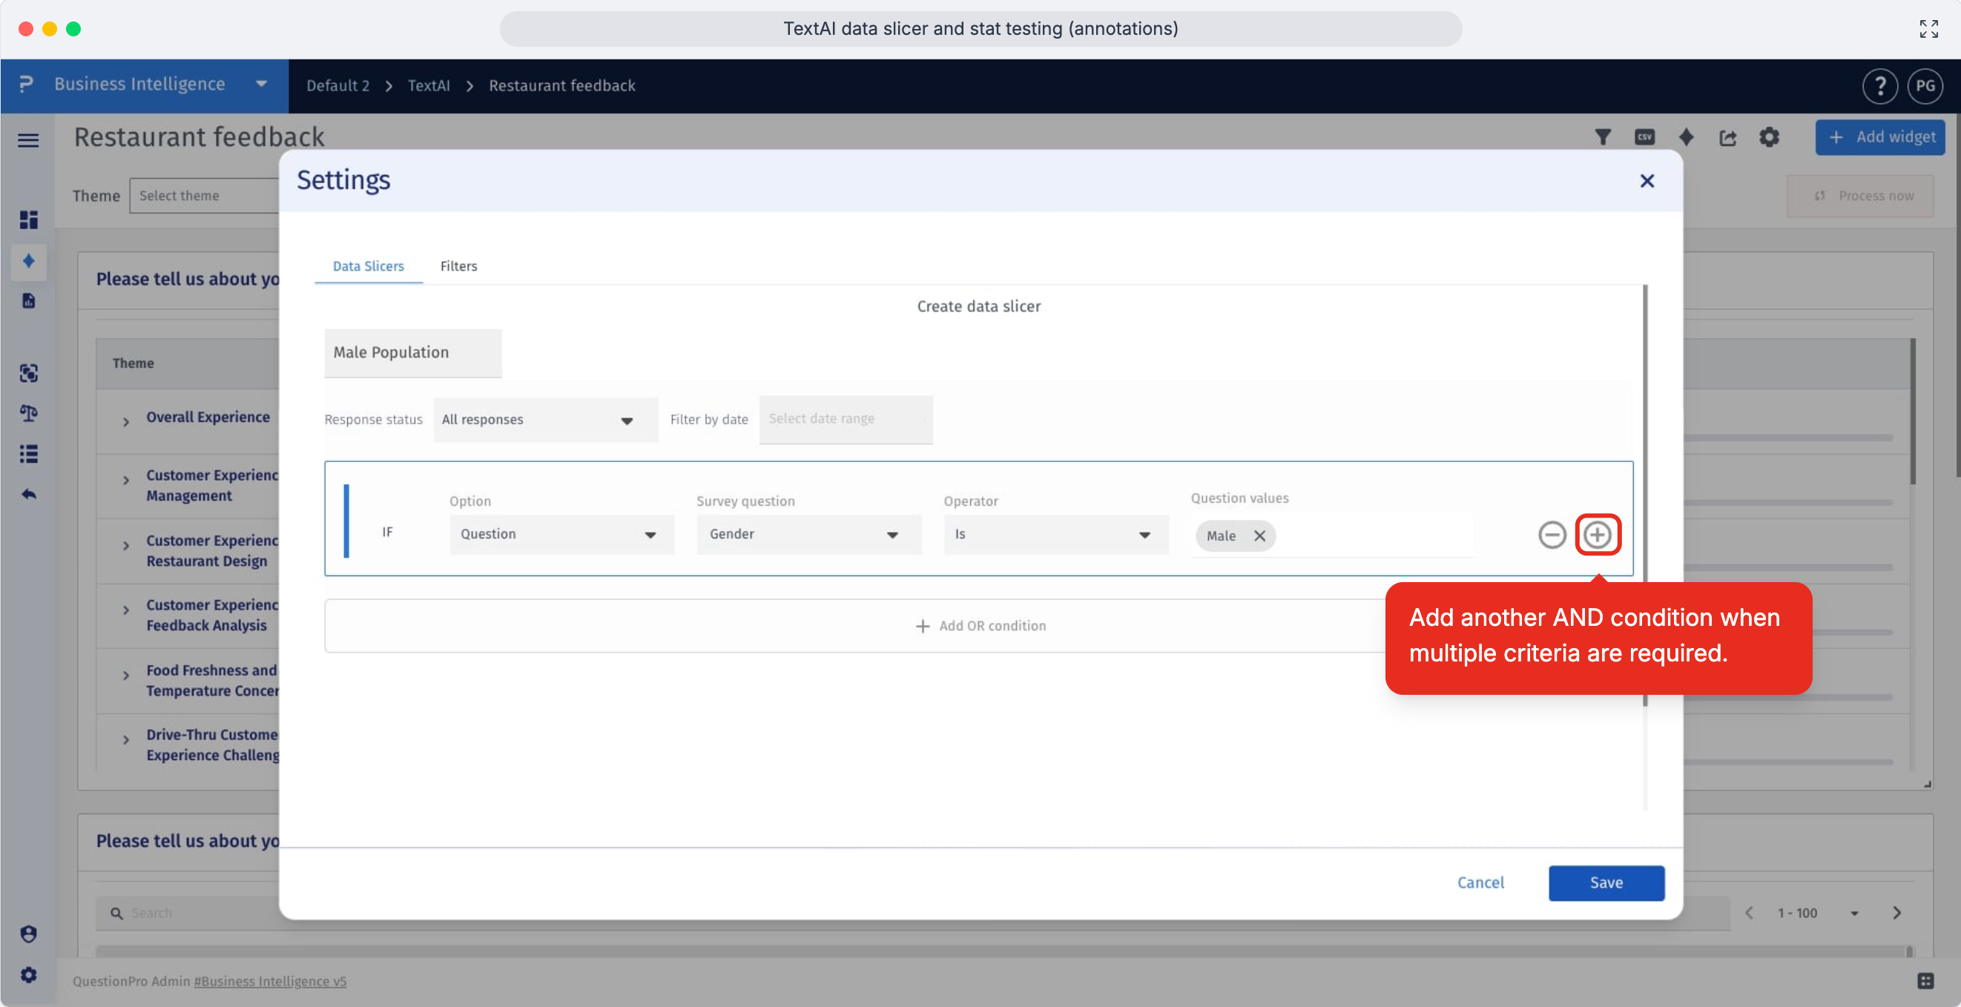Open the Survey question Gender dropdown

808,535
